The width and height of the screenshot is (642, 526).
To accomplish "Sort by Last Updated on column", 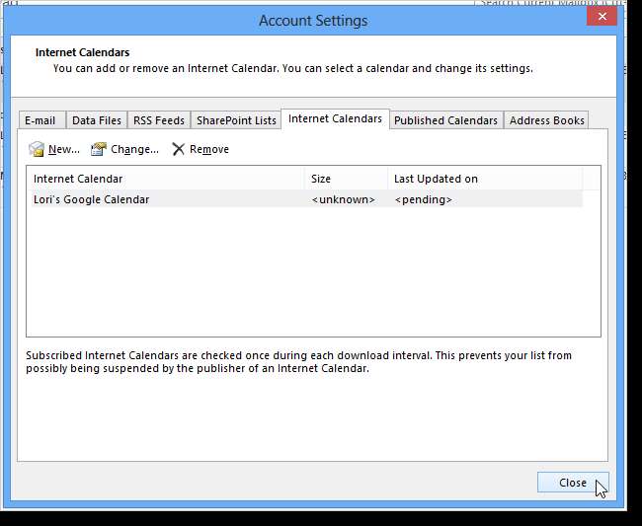I will (484, 179).
